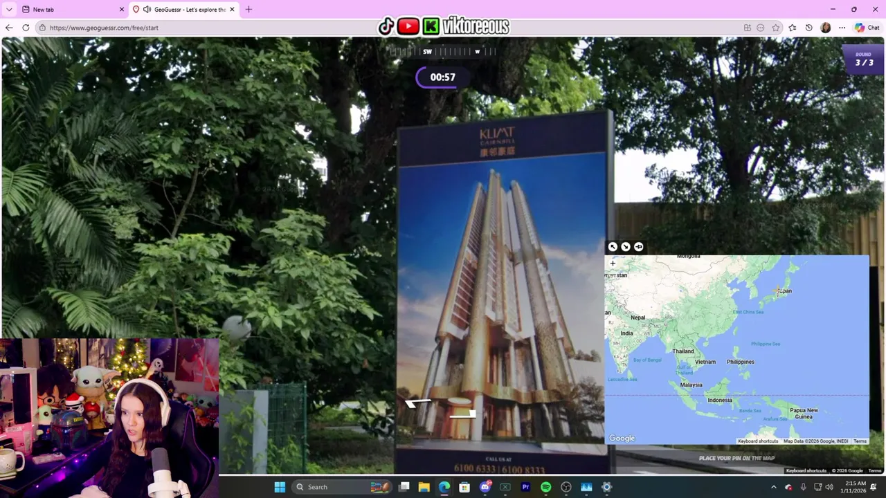This screenshot has width=886, height=498.
Task: Expand the tab actions menu dropdown
Action: [x=8, y=9]
